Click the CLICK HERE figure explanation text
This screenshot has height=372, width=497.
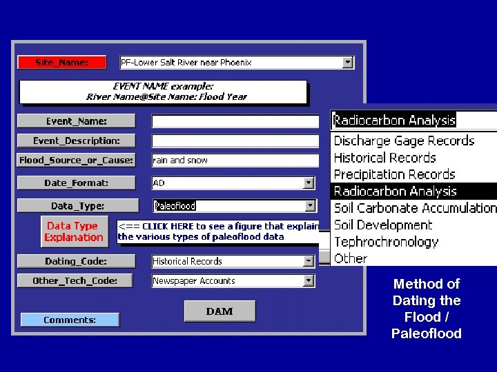(x=219, y=231)
